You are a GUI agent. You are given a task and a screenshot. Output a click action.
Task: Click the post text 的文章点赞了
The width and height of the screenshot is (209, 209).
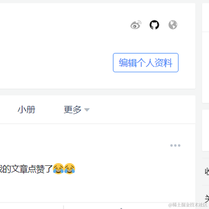27,169
